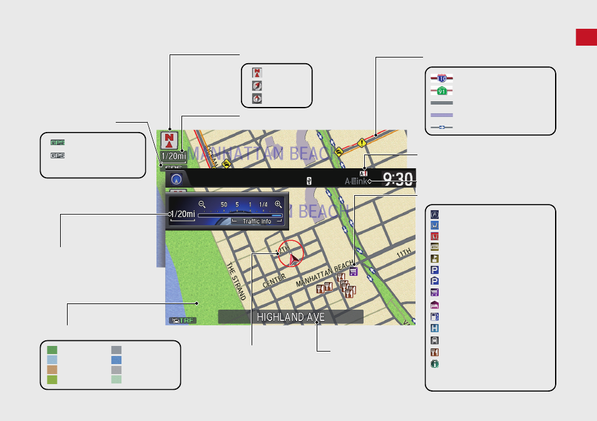
Task: Select the Interstate 10 shield legend icon
Action: click(442, 78)
